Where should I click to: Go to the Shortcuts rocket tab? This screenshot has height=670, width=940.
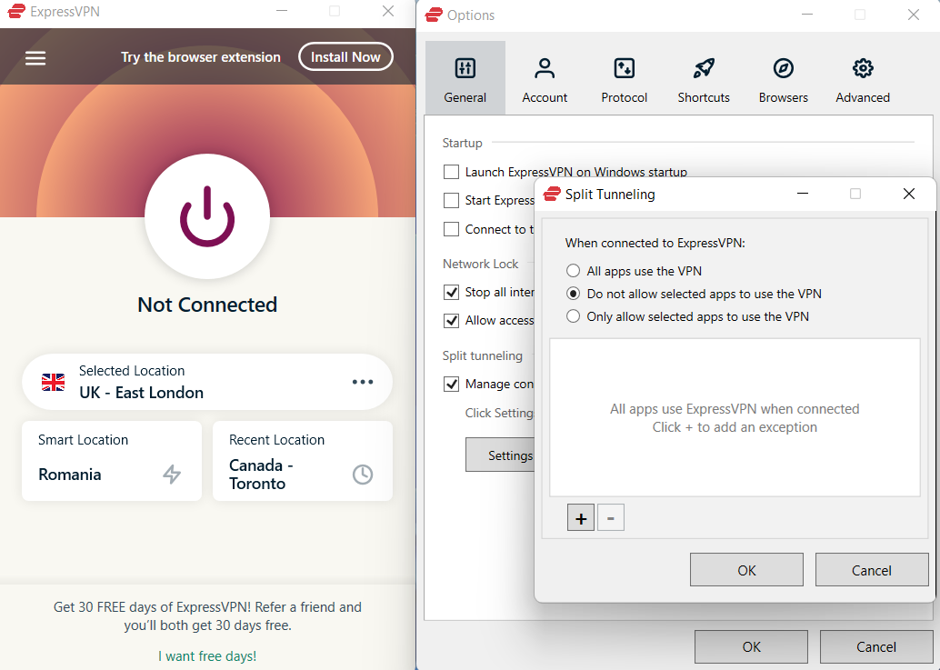coord(704,79)
